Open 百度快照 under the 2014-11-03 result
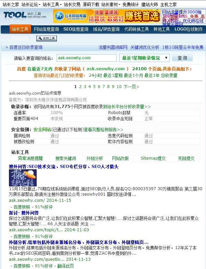 (22, 236)
